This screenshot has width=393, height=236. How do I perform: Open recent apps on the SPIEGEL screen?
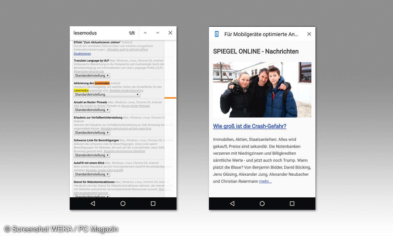(x=292, y=204)
